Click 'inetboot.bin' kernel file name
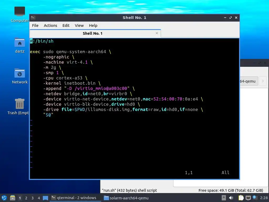269x202 pixels. (80, 83)
